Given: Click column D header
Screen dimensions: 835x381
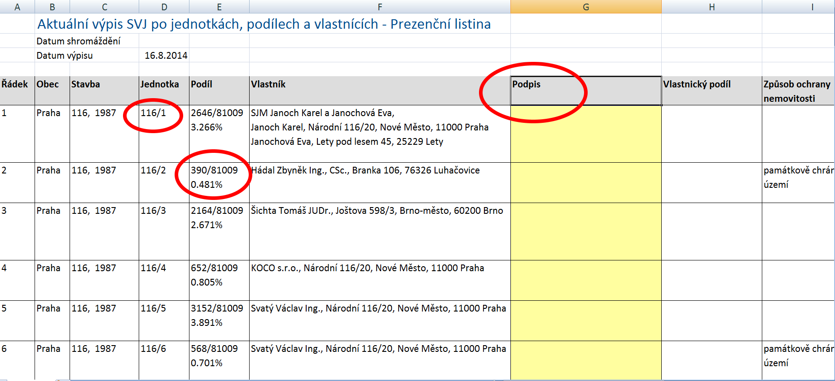Looking at the screenshot, I should point(164,7).
